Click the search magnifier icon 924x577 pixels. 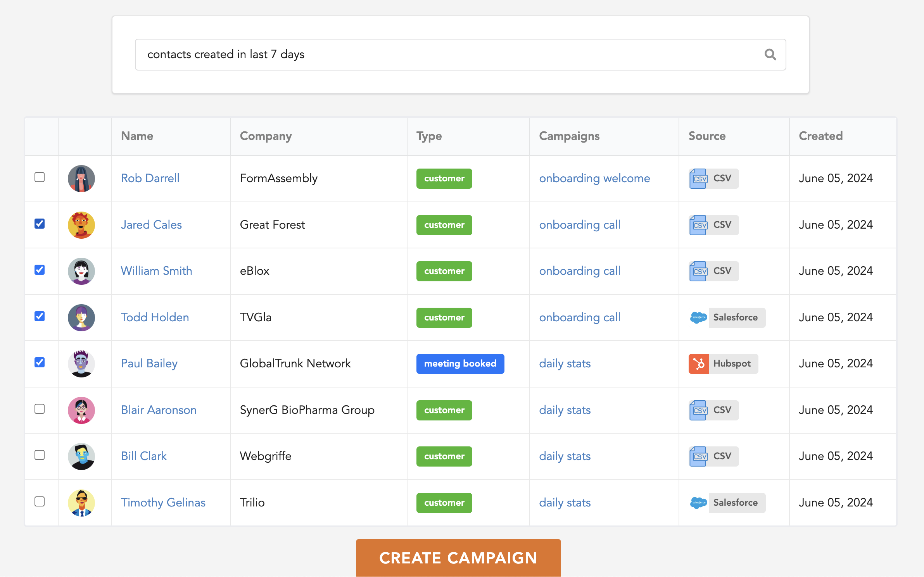point(770,55)
